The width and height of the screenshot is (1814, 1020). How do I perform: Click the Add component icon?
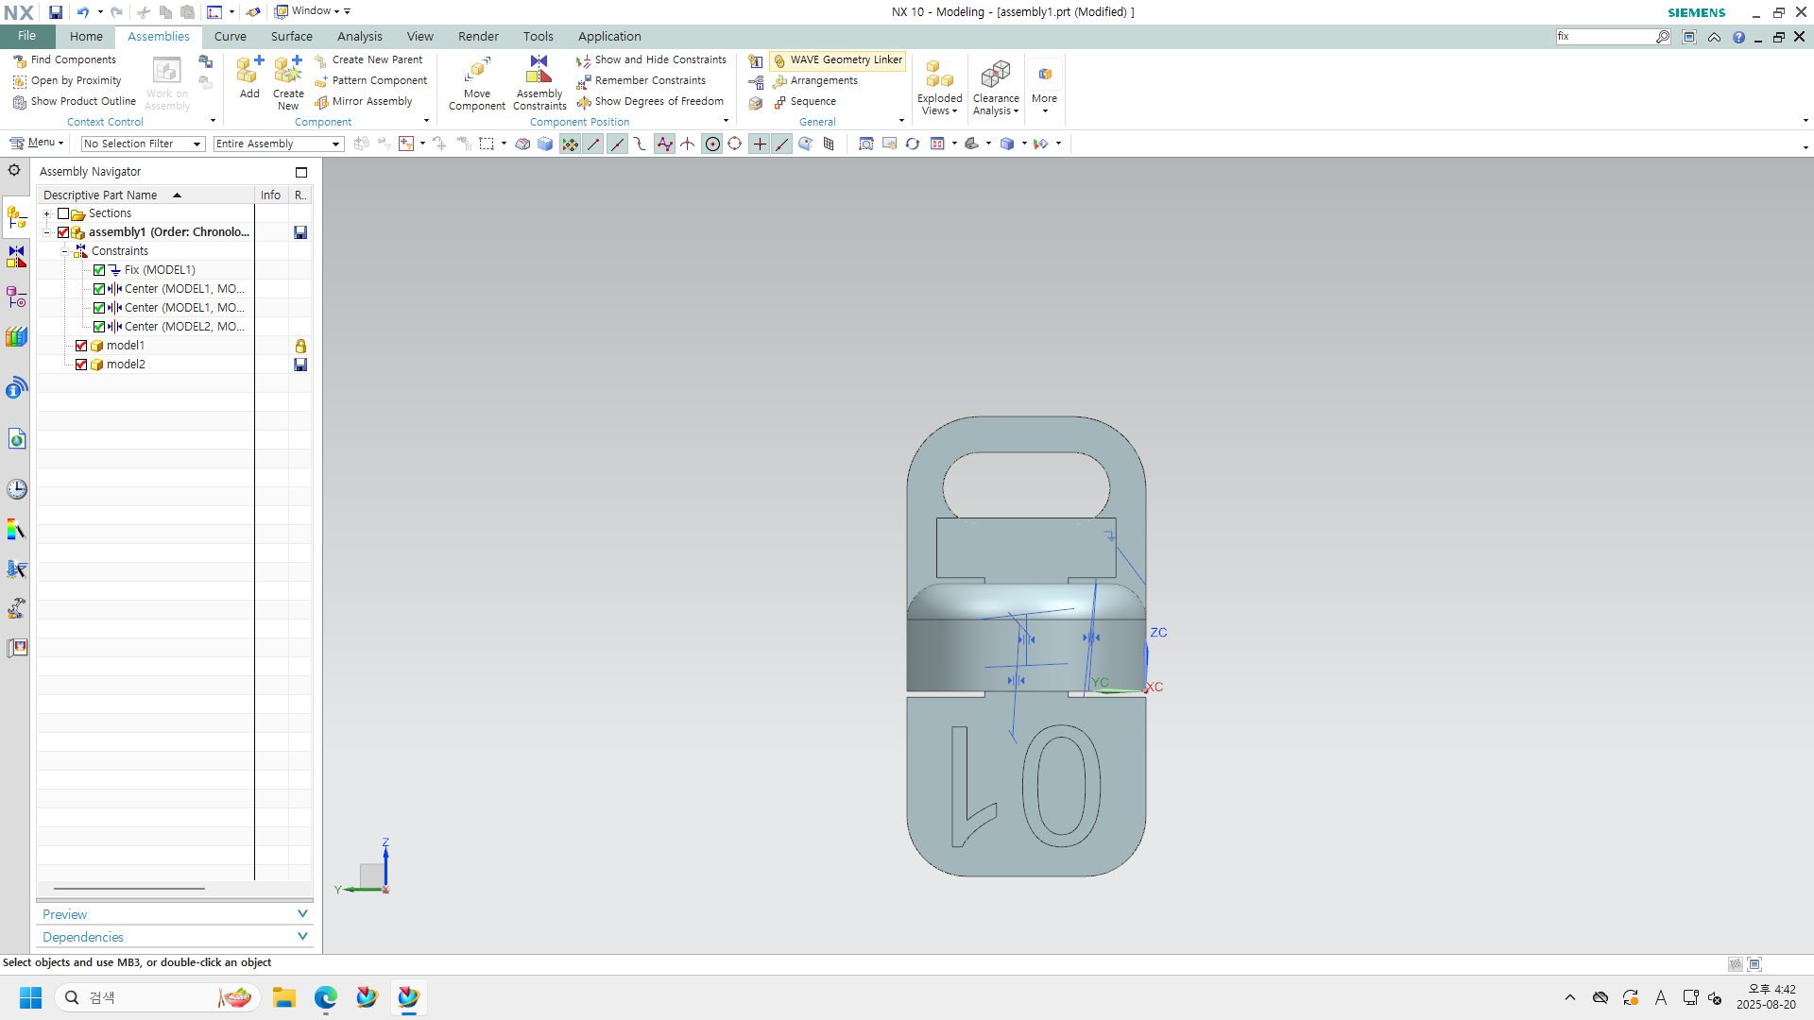point(249,70)
